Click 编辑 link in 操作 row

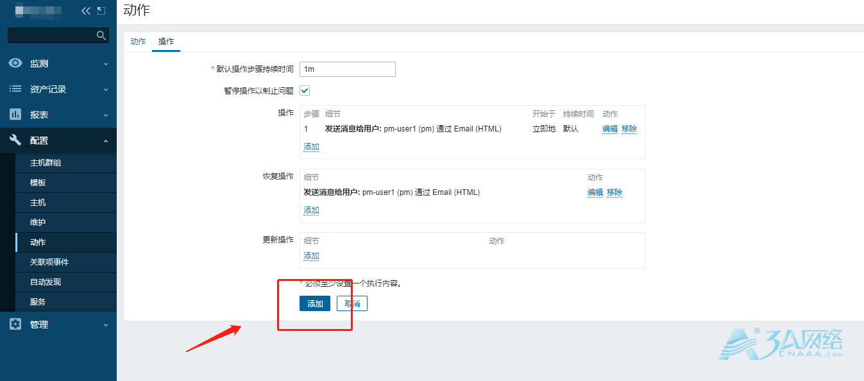tap(610, 129)
